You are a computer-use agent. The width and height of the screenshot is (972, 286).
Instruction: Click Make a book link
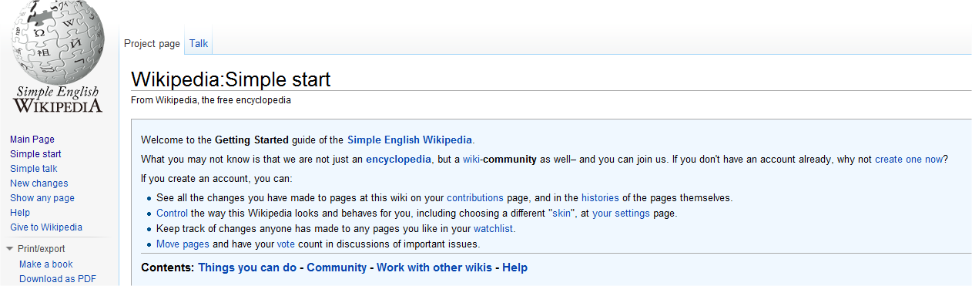tap(46, 264)
